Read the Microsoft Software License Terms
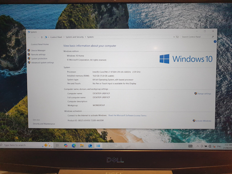The height and width of the screenshot is (174, 232). pyautogui.click(x=127, y=115)
